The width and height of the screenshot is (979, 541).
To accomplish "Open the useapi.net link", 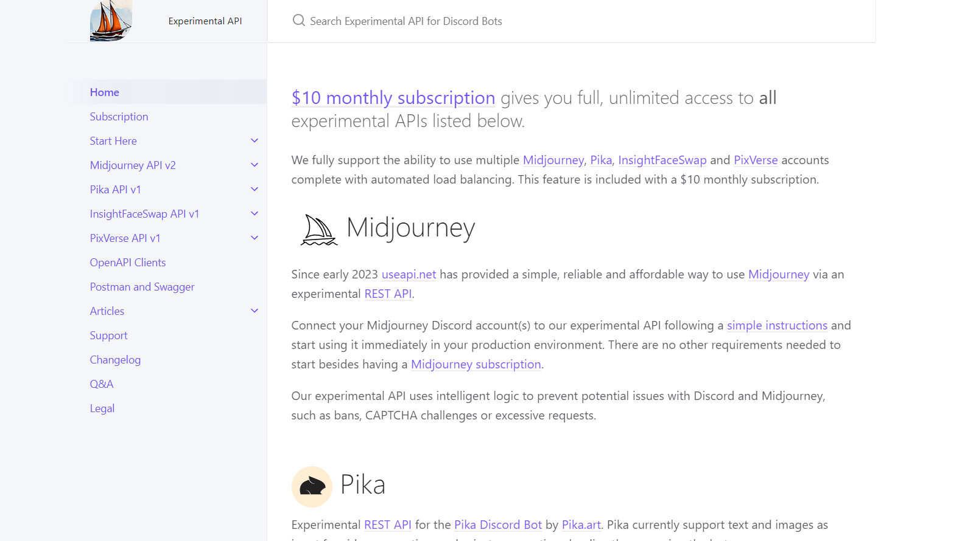I will (x=409, y=274).
